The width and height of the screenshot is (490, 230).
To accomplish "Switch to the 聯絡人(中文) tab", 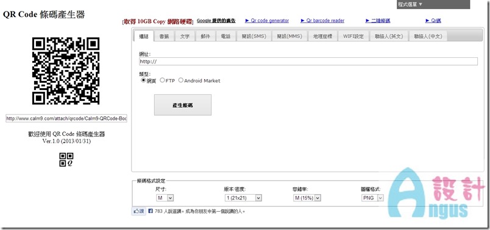I will 428,36.
